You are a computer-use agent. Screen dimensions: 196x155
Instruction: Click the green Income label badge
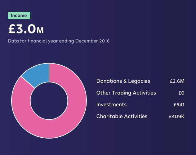click(19, 15)
